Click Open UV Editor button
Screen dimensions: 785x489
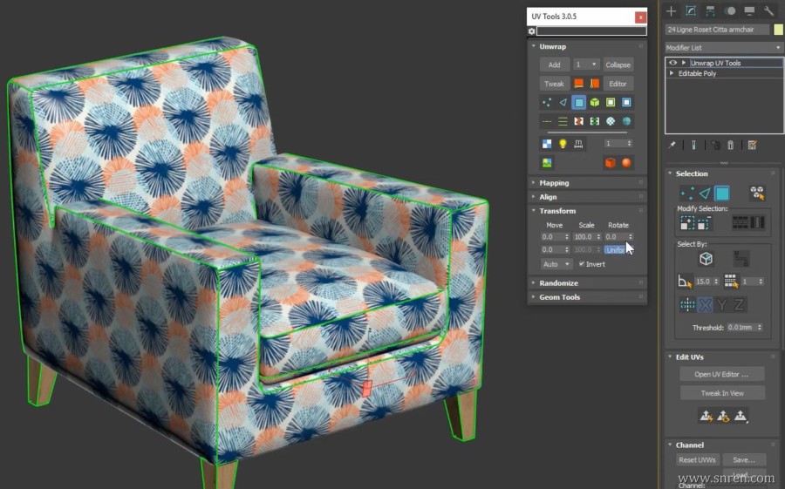pyautogui.click(x=721, y=374)
